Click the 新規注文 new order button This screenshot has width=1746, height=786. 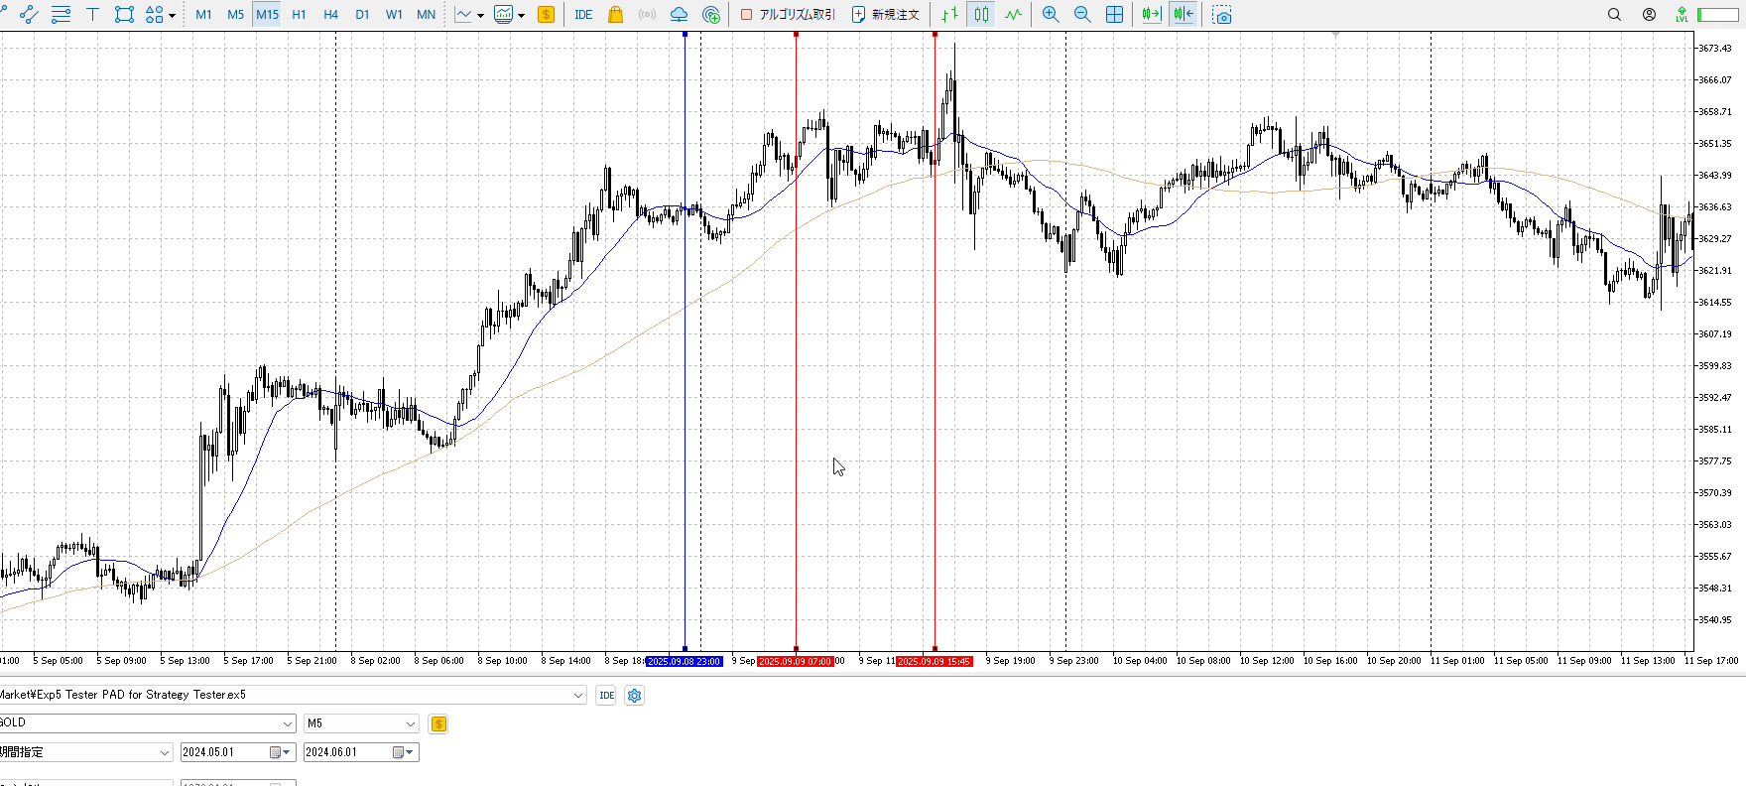coord(886,14)
